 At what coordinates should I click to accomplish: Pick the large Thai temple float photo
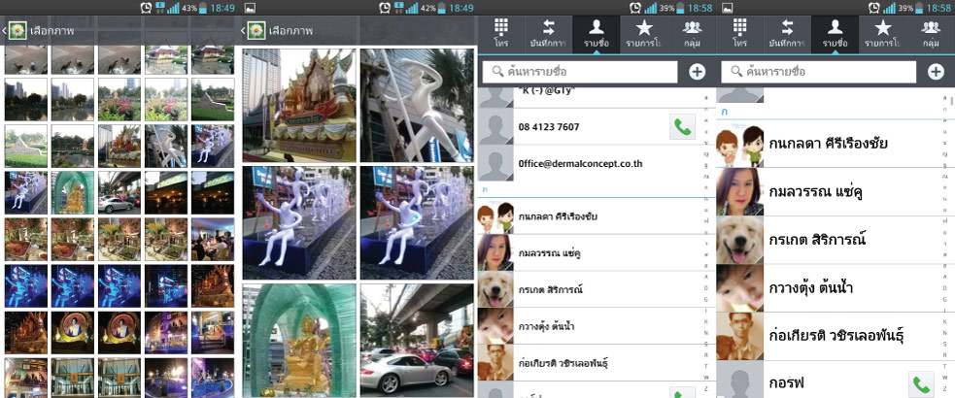click(x=297, y=105)
